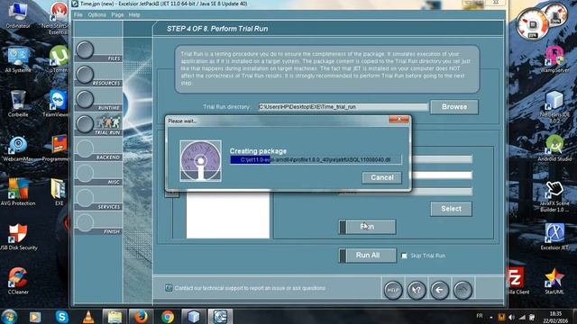This screenshot has width=577, height=324.
Task: Click the Creating package progress bar
Action: pos(316,160)
